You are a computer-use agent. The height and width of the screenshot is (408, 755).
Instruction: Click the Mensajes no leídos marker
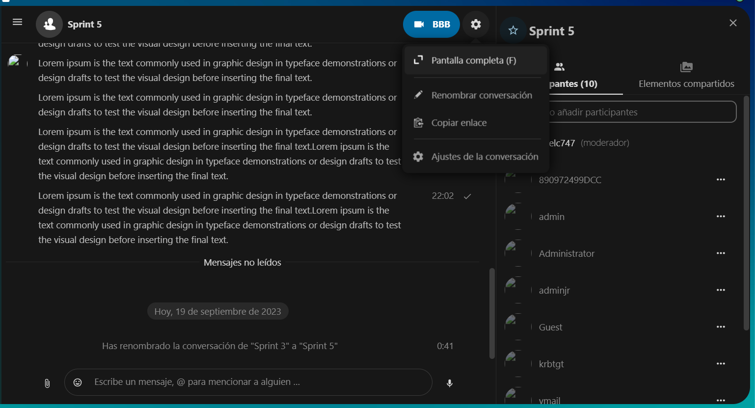click(243, 263)
